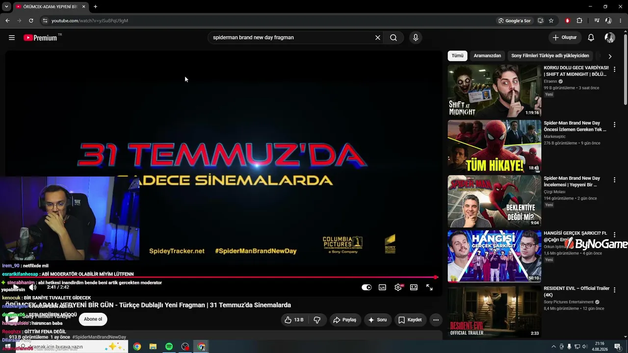
Task: Open options for Spider-Man Brand New Day İncelemesi
Action: 614,180
